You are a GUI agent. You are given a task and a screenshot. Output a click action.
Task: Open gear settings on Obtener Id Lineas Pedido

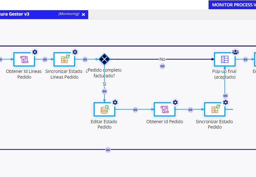coord(35,52)
